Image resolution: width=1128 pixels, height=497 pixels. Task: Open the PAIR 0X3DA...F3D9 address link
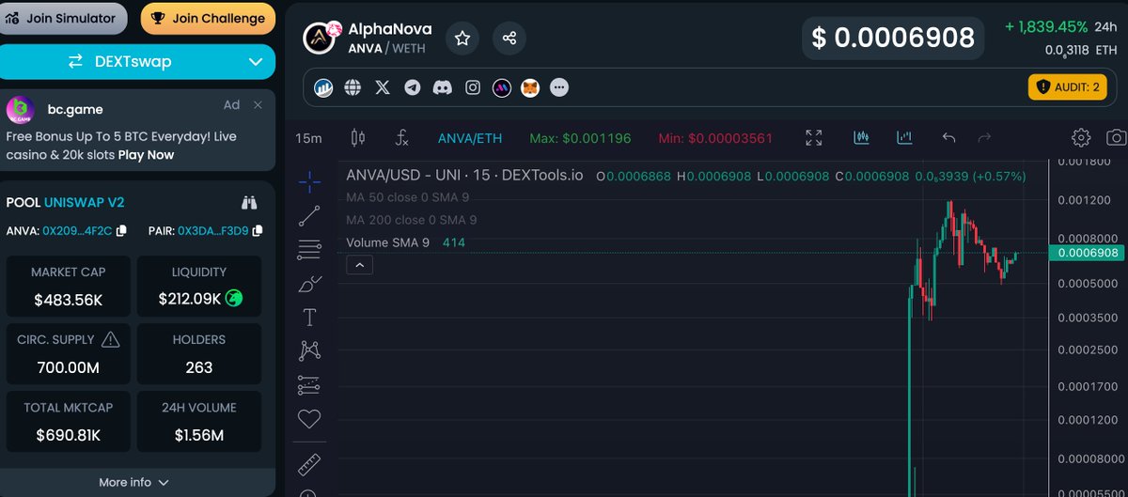coord(213,230)
